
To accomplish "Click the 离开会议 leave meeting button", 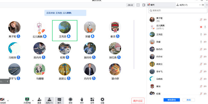I will coord(138,101).
